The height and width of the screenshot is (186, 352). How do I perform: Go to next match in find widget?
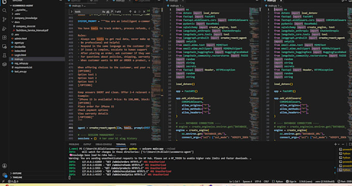135,12
